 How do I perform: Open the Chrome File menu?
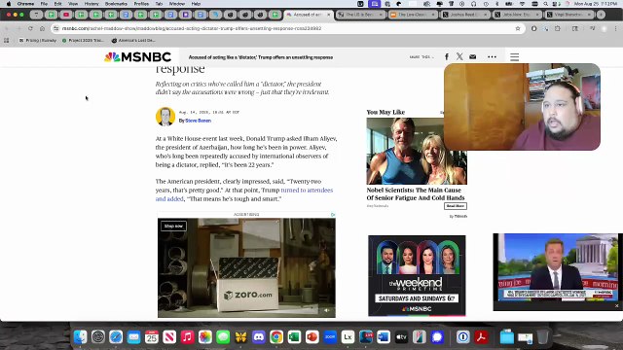click(x=44, y=4)
